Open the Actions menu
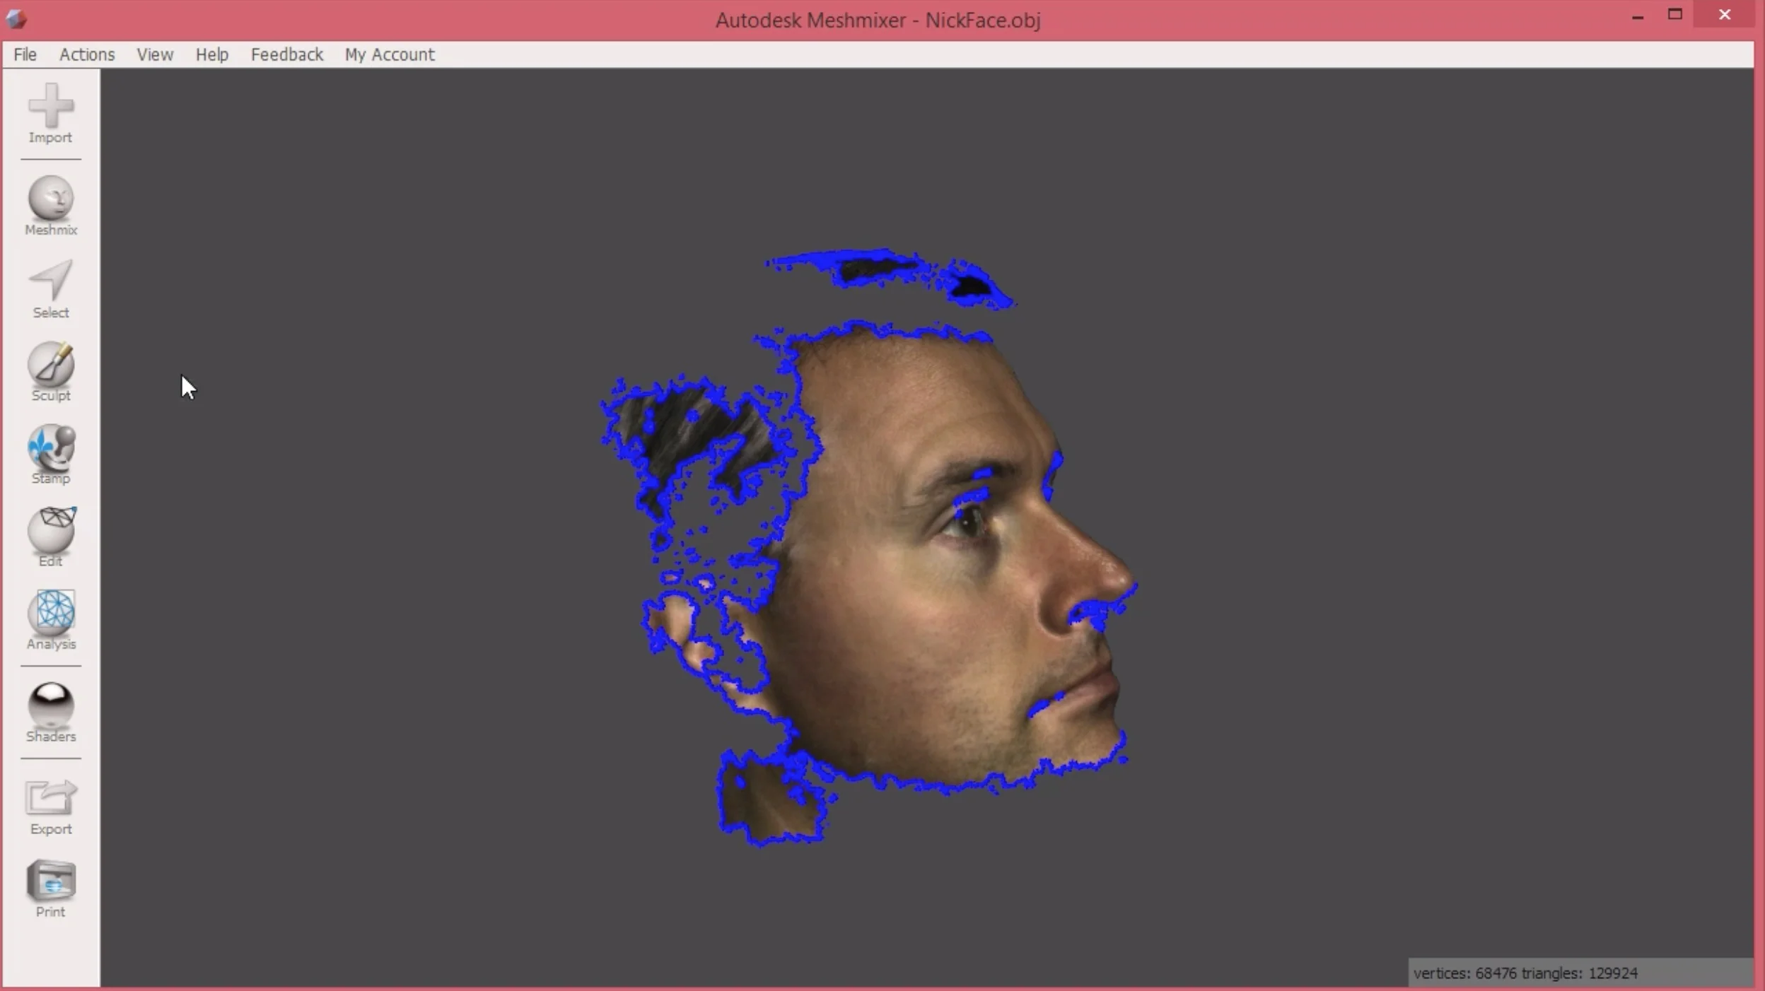The image size is (1765, 991). click(x=87, y=54)
